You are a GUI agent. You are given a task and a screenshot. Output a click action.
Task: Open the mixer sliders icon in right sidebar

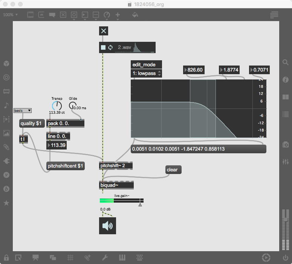285,162
